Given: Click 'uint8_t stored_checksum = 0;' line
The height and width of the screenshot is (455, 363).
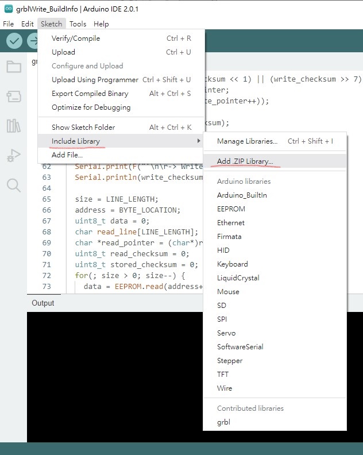Looking at the screenshot, I should [x=136, y=265].
